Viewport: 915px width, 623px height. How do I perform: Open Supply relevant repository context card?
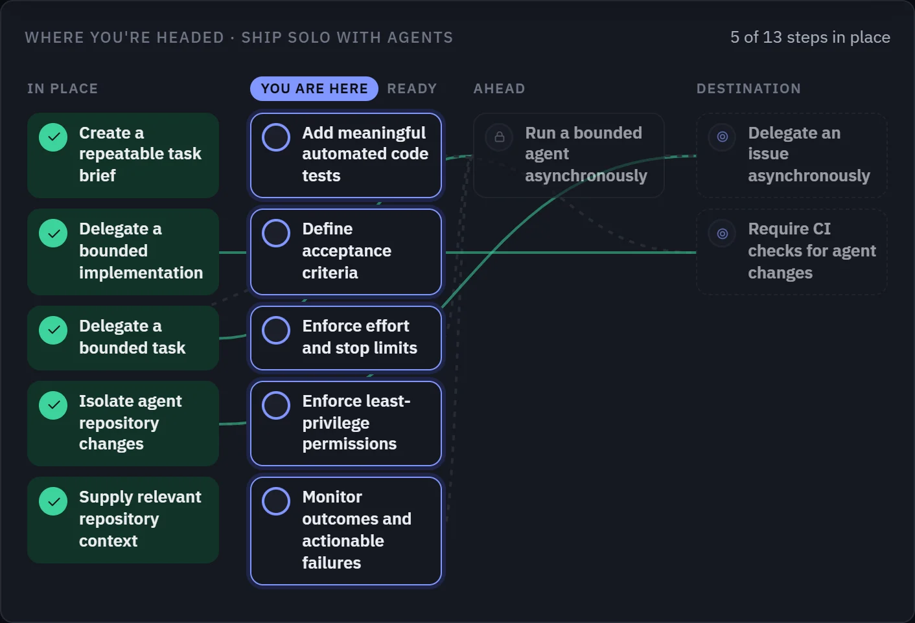[x=123, y=520]
